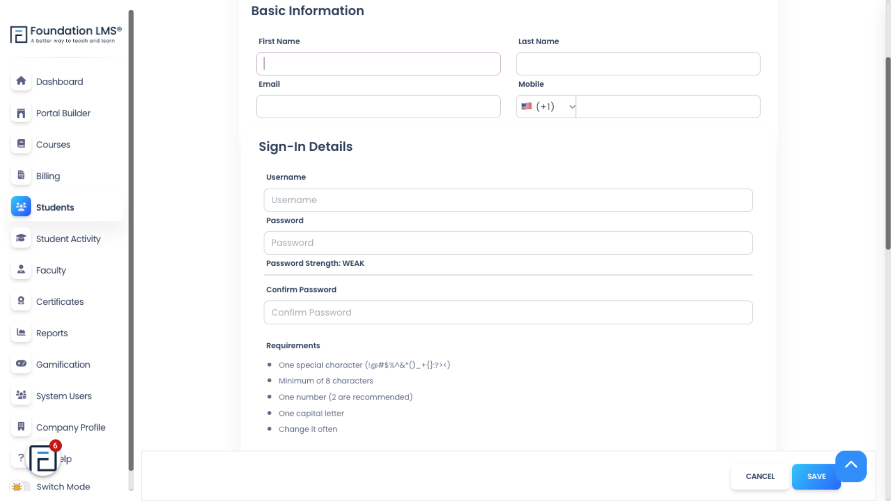
Task: Select System Users menu item
Action: click(x=64, y=396)
